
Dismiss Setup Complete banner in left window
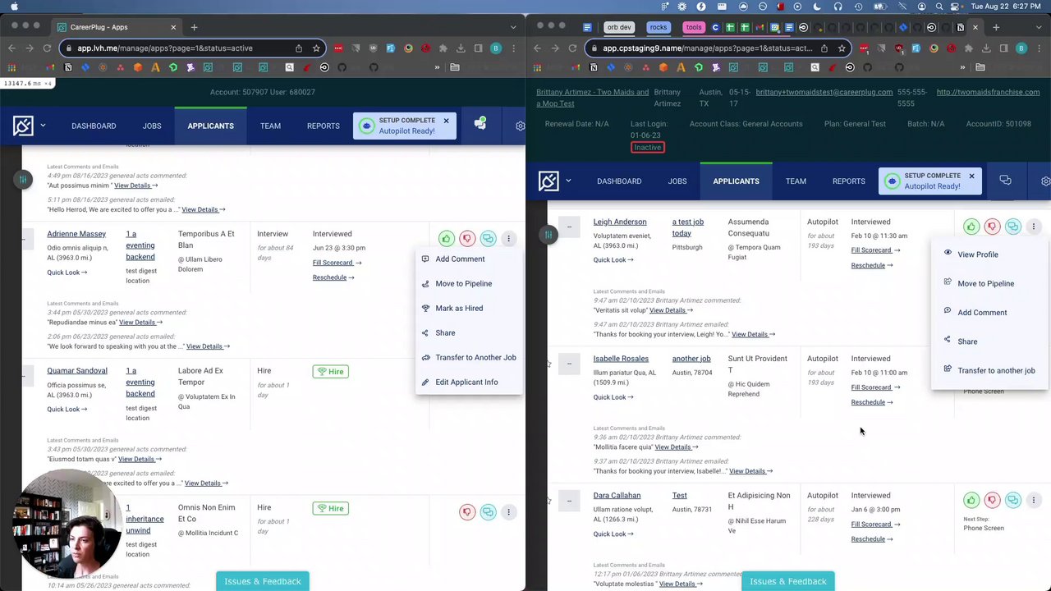coord(446,121)
